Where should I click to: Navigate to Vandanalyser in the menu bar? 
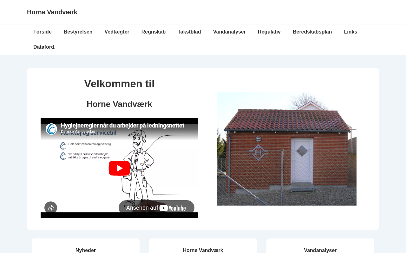click(229, 32)
